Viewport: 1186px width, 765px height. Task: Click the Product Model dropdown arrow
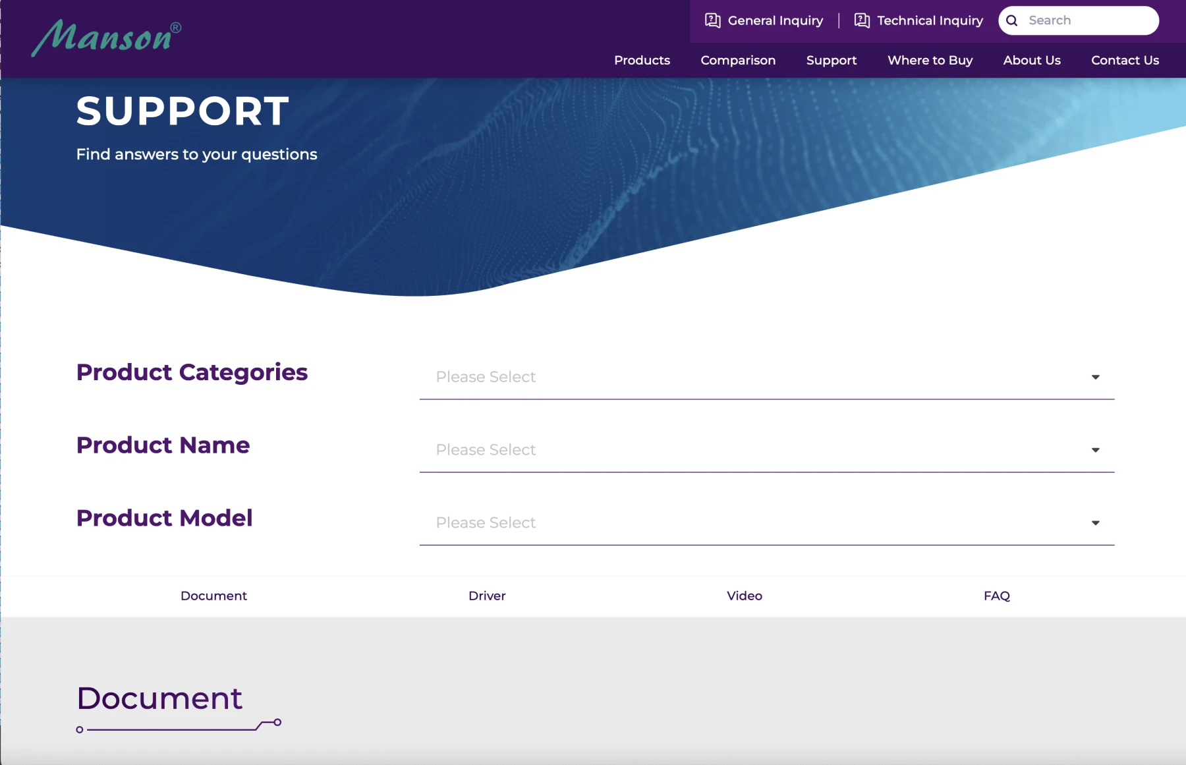[1095, 523]
